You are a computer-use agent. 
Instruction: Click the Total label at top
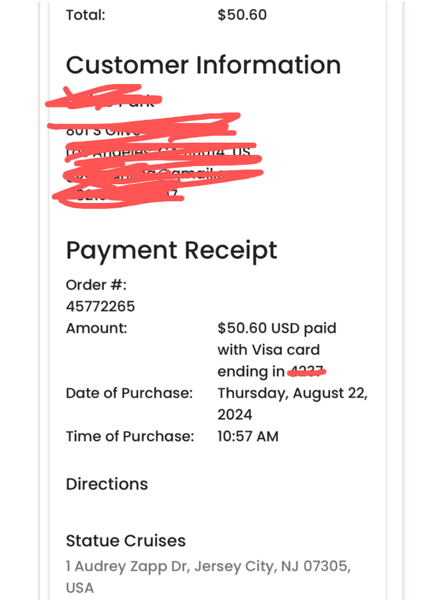pos(86,15)
